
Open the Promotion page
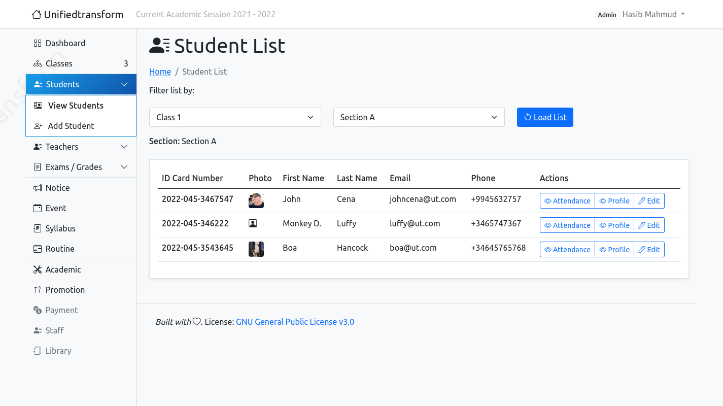[81, 290]
